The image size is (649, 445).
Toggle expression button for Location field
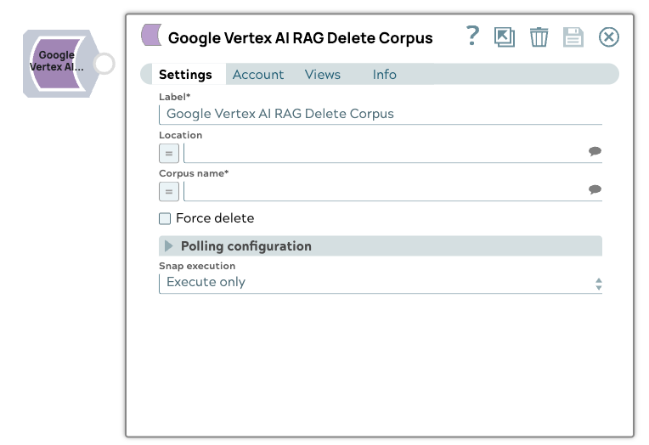pos(169,154)
